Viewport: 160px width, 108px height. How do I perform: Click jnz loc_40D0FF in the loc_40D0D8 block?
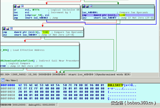point(99,18)
